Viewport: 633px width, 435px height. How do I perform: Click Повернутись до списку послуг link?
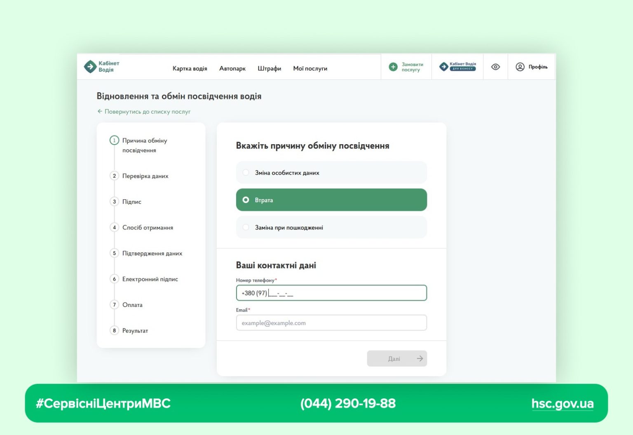pos(147,112)
